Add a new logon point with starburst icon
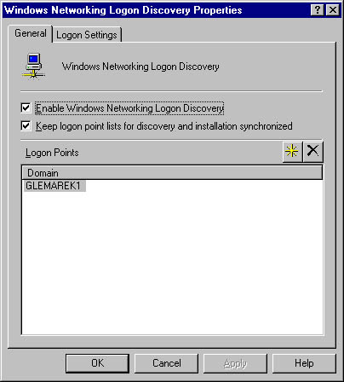The height and width of the screenshot is (382, 344). coord(292,152)
